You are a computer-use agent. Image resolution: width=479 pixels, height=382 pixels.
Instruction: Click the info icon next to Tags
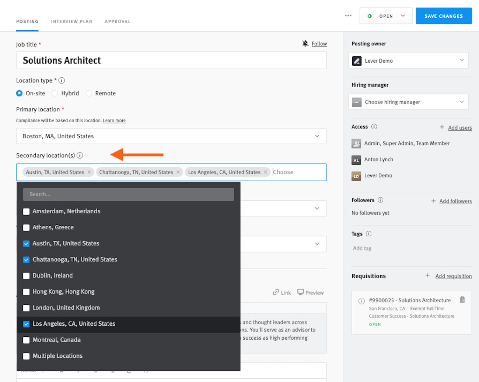(369, 234)
